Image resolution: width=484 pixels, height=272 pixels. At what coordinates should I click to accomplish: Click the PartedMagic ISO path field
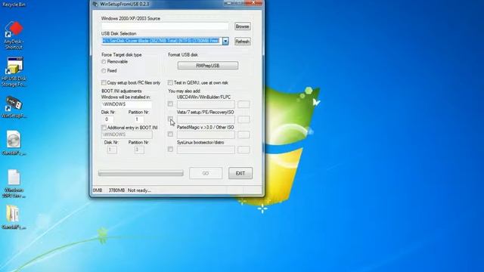tap(206, 134)
